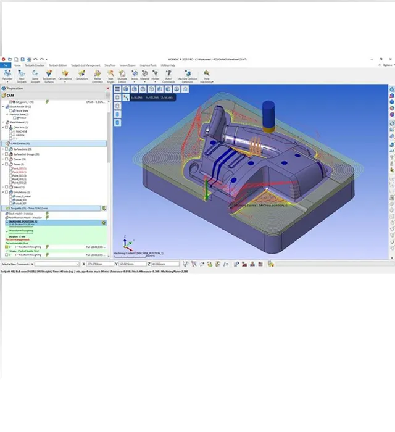
Task: Collapse the Points tree node
Action: point(3,164)
